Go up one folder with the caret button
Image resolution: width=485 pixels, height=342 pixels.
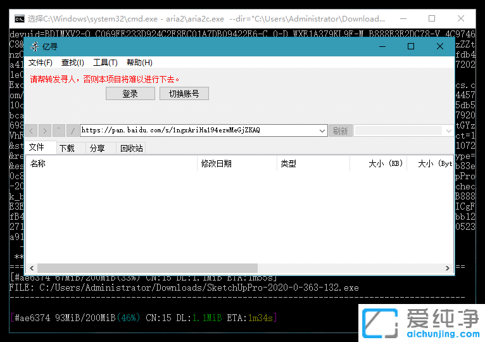[x=58, y=130]
